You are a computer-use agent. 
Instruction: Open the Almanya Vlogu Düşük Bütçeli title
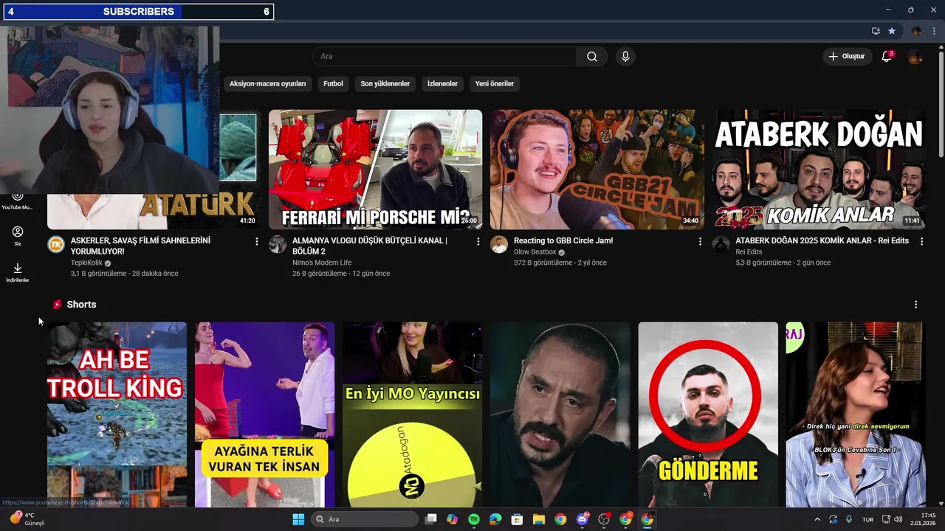point(370,246)
